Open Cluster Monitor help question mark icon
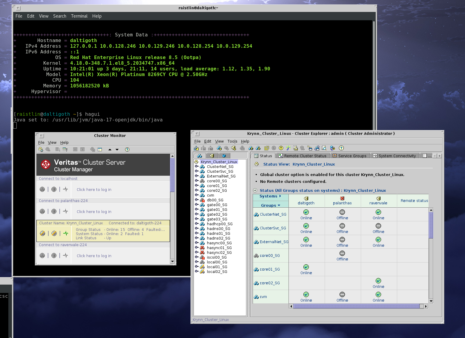This screenshot has height=338, width=465. (x=127, y=149)
